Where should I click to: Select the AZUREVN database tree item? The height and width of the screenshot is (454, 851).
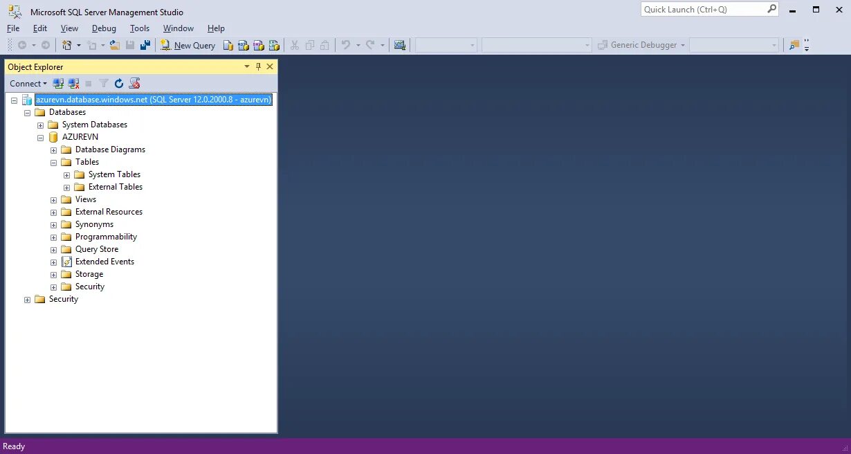80,137
